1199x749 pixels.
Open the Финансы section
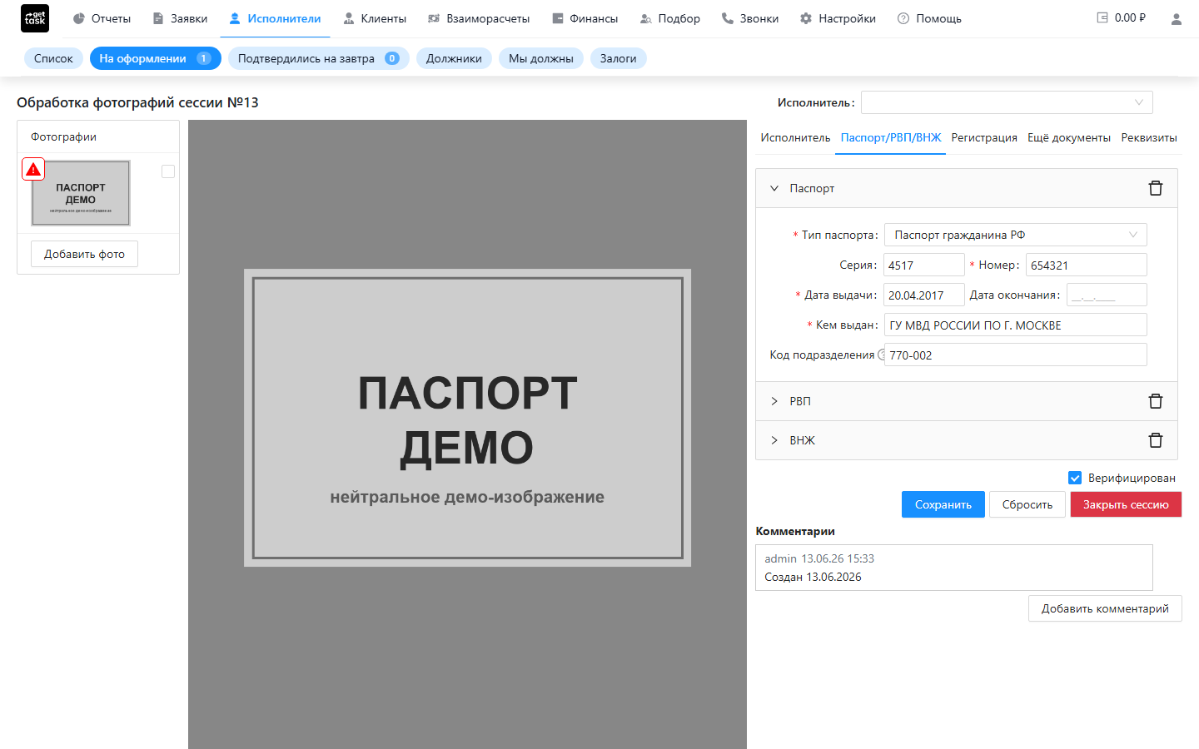pyautogui.click(x=585, y=18)
